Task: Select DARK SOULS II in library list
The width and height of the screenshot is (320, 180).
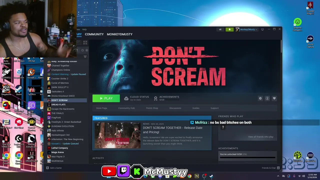Action: click(x=60, y=87)
